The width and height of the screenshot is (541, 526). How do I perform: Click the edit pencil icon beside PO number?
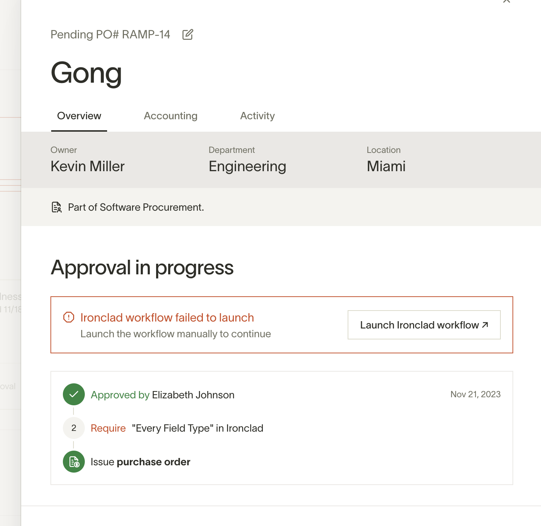point(188,35)
